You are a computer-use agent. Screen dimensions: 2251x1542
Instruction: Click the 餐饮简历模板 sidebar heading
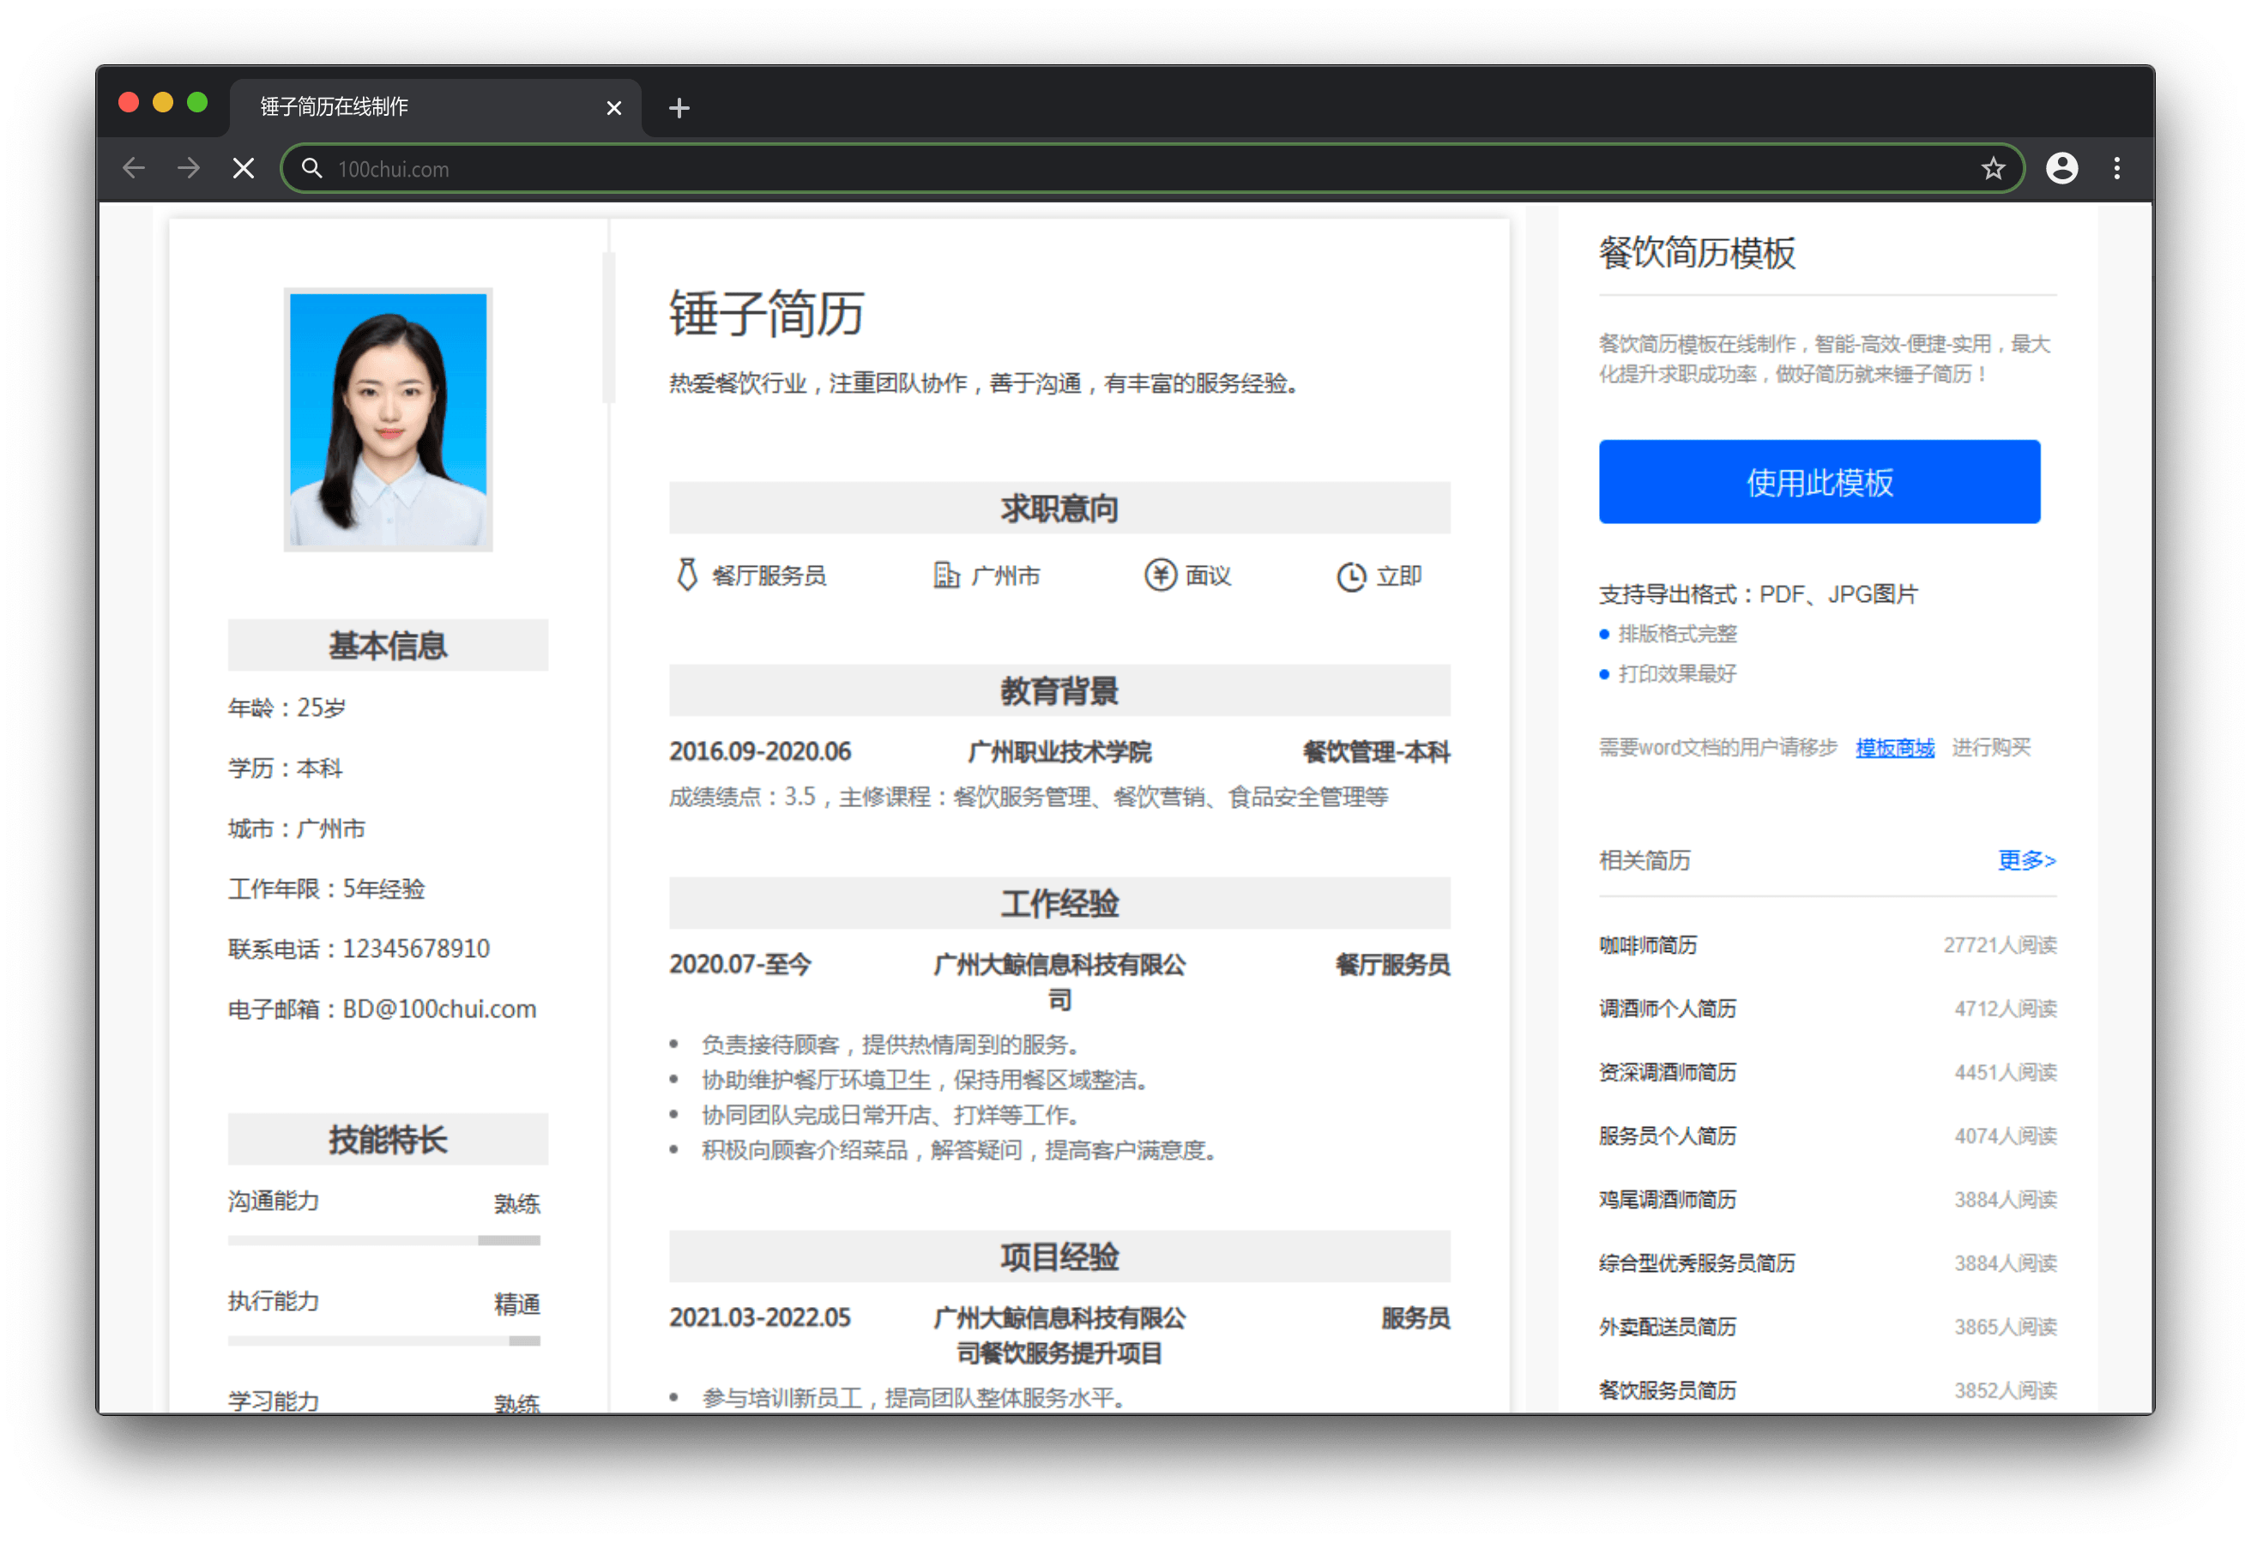tap(1696, 253)
